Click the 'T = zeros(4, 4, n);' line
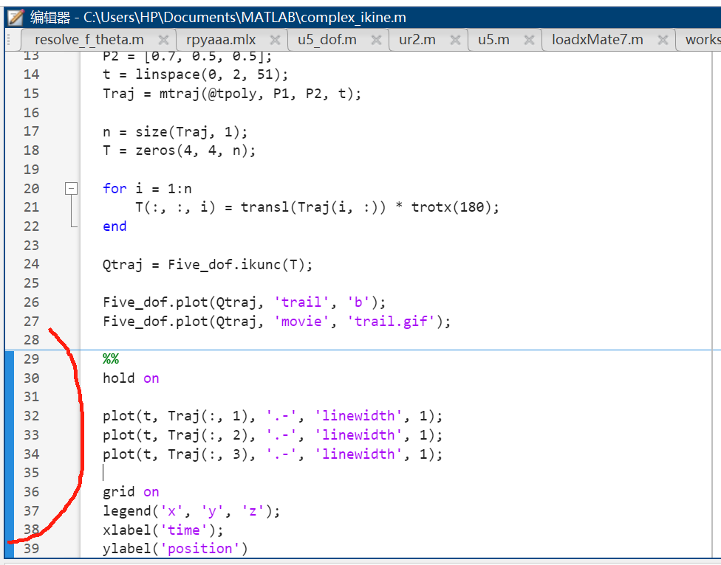The height and width of the screenshot is (565, 721). (x=180, y=150)
